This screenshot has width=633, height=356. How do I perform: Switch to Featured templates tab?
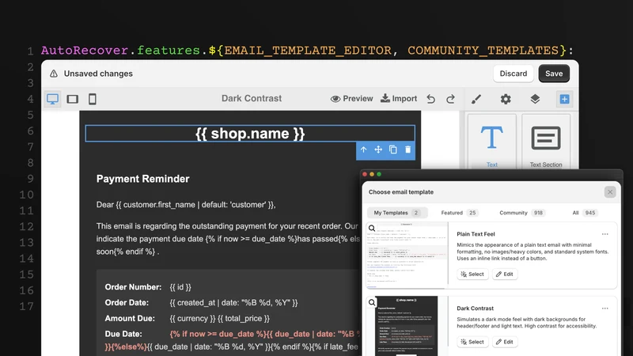[459, 213]
